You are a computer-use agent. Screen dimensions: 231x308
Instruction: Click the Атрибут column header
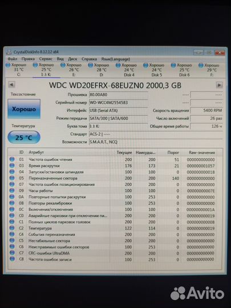click(x=36, y=152)
